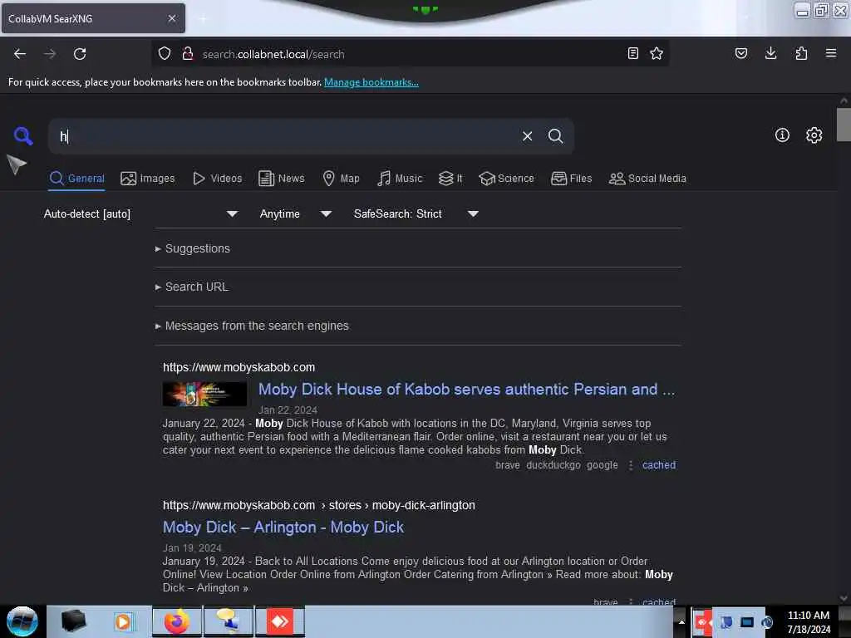Switch to the Images search category
This screenshot has width=851, height=638.
[148, 179]
